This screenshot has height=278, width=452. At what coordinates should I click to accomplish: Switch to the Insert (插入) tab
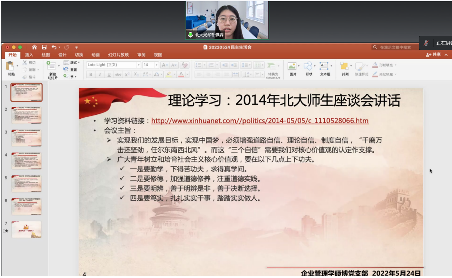pyautogui.click(x=29, y=55)
